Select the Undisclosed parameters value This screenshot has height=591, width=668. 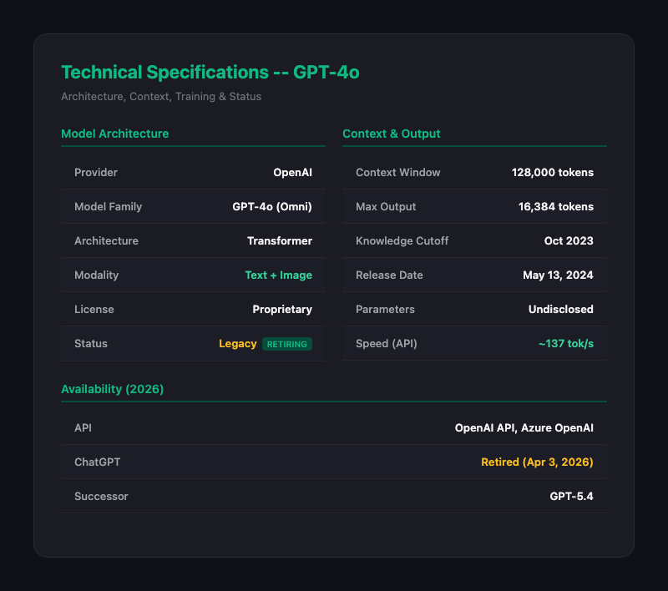click(x=561, y=310)
